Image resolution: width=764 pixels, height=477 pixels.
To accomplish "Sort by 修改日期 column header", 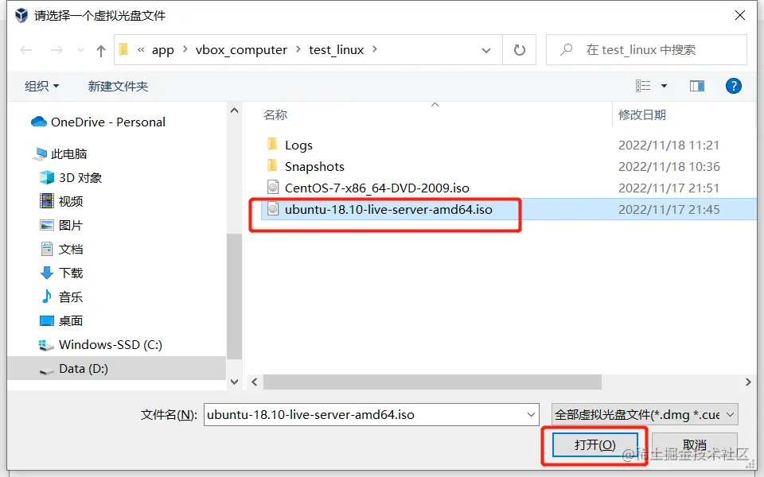I will click(642, 114).
